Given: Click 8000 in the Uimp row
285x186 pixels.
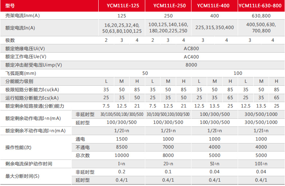Looking at the screenshot, I should [x=191, y=65].
